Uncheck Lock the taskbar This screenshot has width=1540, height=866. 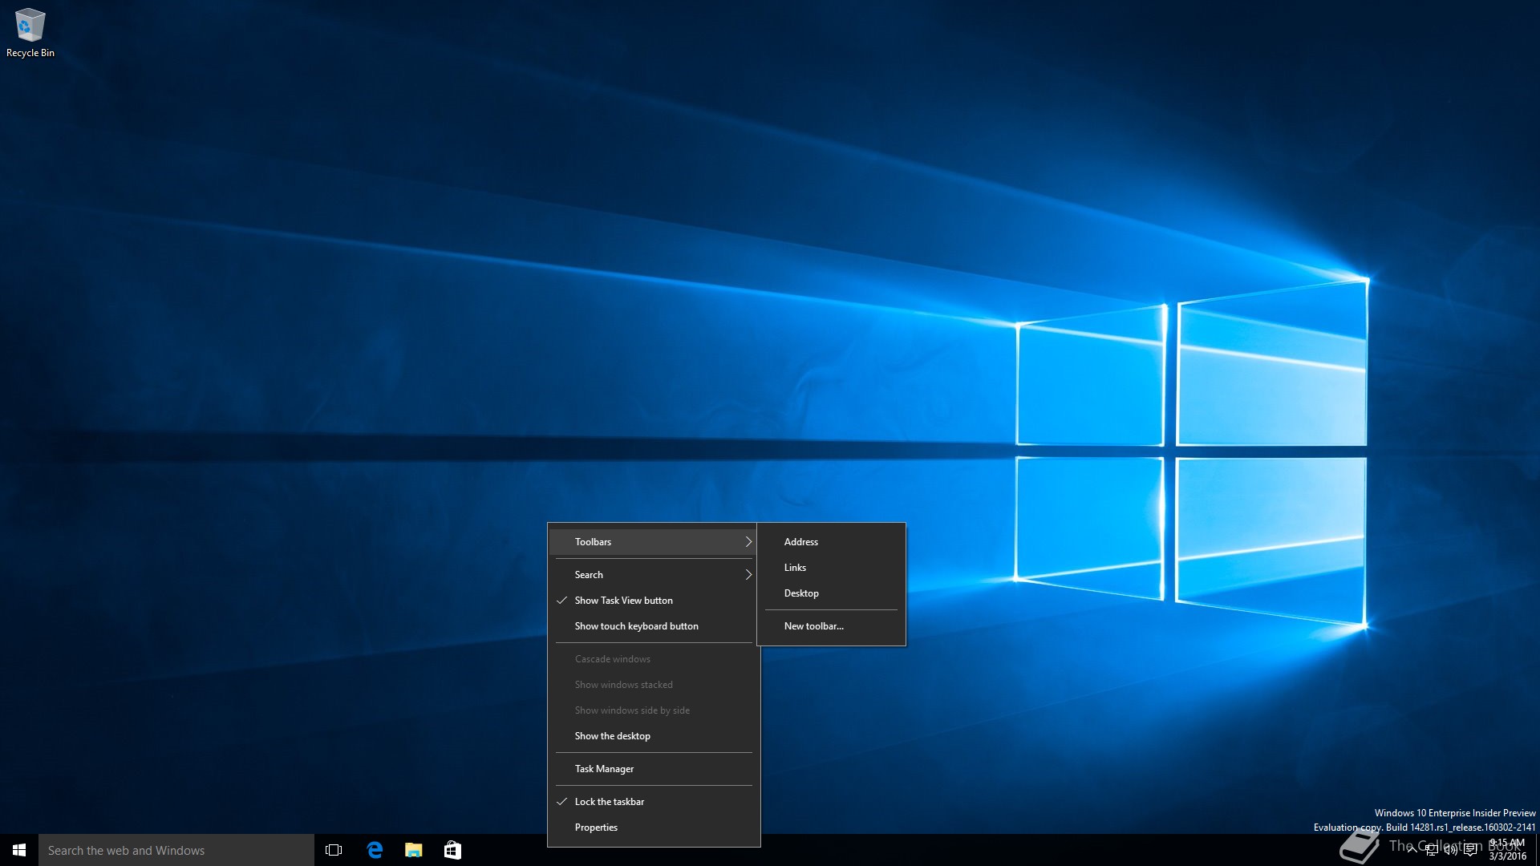[654, 802]
